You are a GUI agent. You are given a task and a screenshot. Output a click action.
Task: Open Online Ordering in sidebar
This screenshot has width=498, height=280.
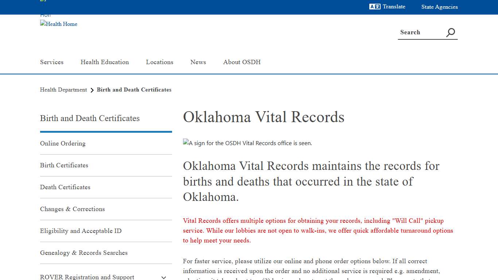(x=63, y=143)
